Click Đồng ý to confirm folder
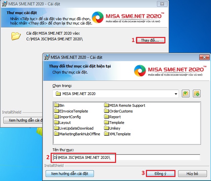 click(x=161, y=174)
